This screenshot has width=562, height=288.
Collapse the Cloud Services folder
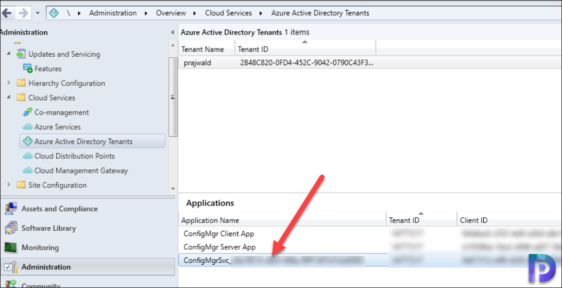coord(9,98)
